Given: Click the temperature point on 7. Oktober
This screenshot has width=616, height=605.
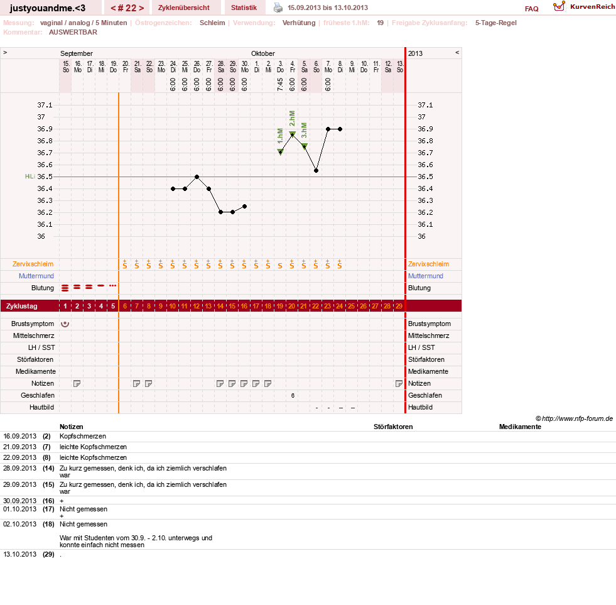Looking at the screenshot, I should coord(328,129).
